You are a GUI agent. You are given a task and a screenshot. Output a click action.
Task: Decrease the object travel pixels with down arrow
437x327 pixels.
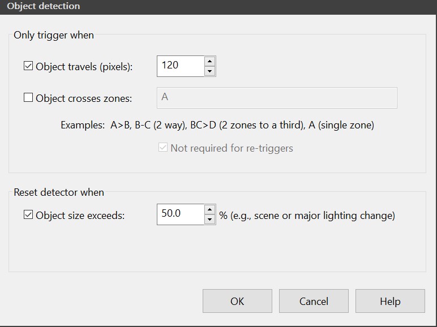tap(210, 71)
